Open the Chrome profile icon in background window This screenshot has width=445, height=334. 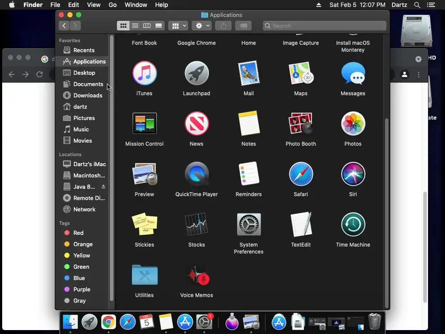point(405,74)
